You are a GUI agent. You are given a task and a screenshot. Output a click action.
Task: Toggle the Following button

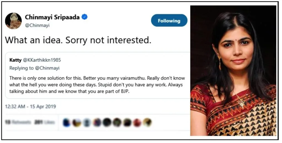click(x=169, y=21)
